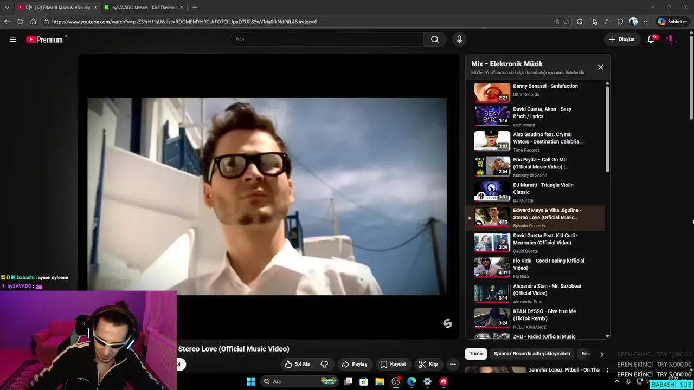Image resolution: width=694 pixels, height=390 pixels.
Task: Go to YouTube Premium home logo
Action: 44,39
